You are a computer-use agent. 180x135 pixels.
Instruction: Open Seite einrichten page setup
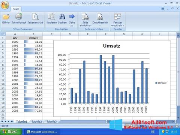coord(85,20)
